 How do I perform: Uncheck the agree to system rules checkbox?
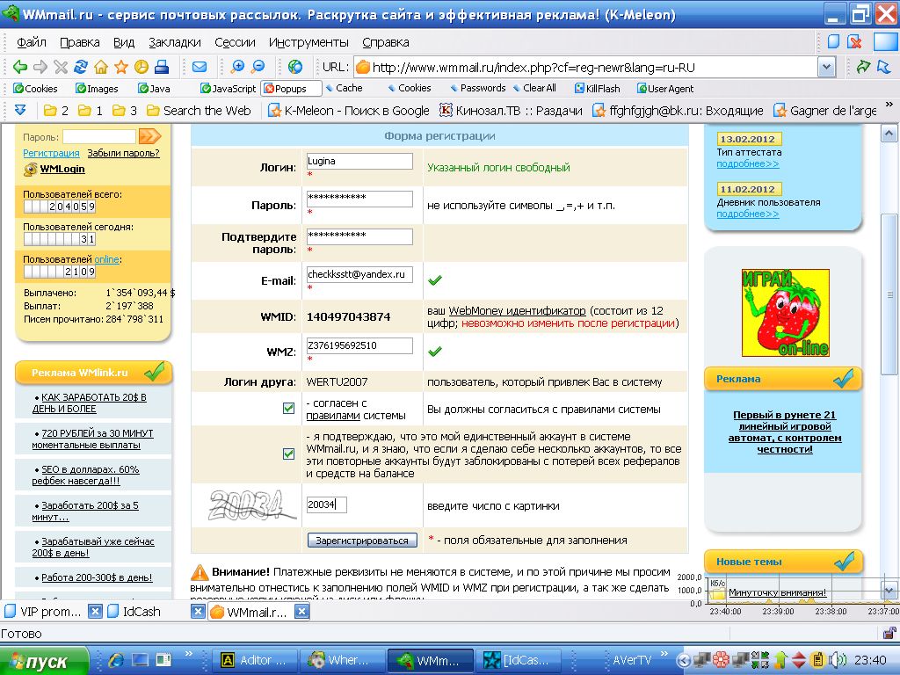click(x=288, y=408)
